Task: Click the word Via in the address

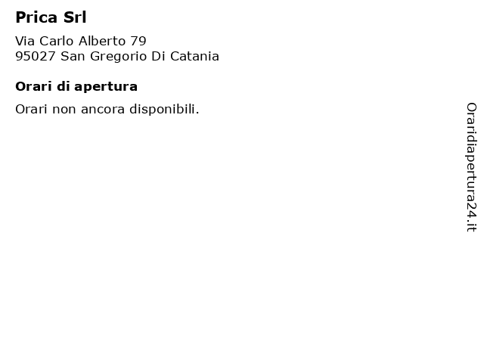Action: tap(25, 41)
